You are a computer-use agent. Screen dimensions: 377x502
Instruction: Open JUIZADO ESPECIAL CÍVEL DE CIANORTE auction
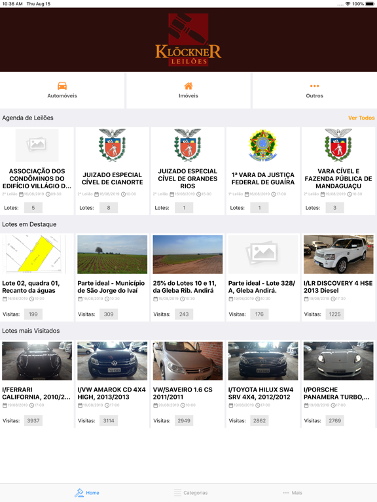(112, 178)
